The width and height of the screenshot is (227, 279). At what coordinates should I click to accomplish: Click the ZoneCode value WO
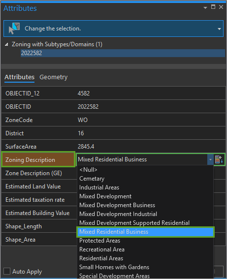point(82,120)
